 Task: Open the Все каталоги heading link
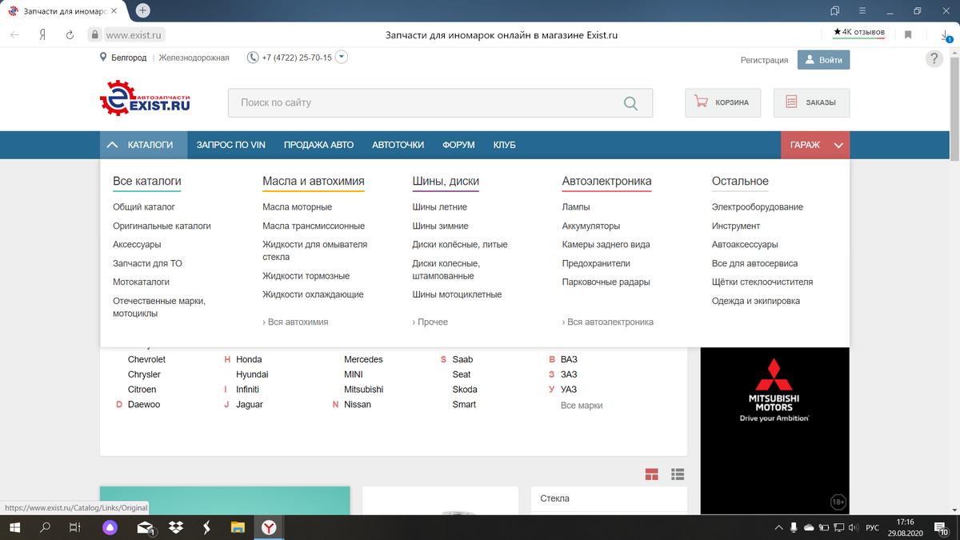click(x=147, y=182)
